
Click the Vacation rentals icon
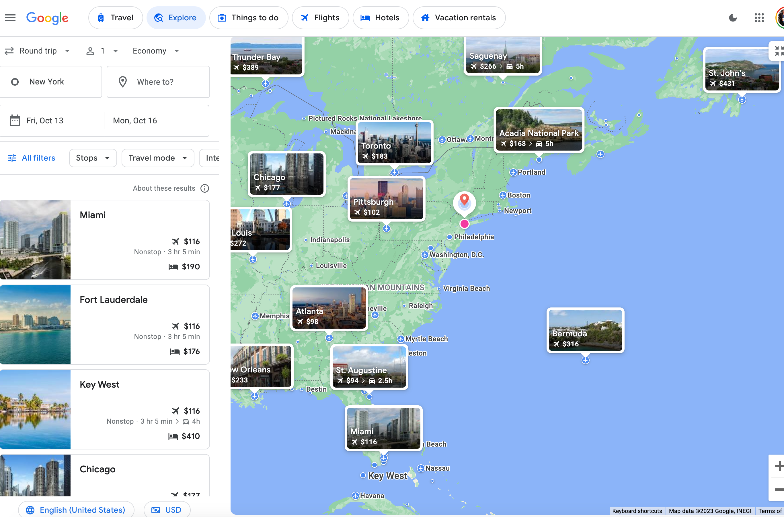425,17
